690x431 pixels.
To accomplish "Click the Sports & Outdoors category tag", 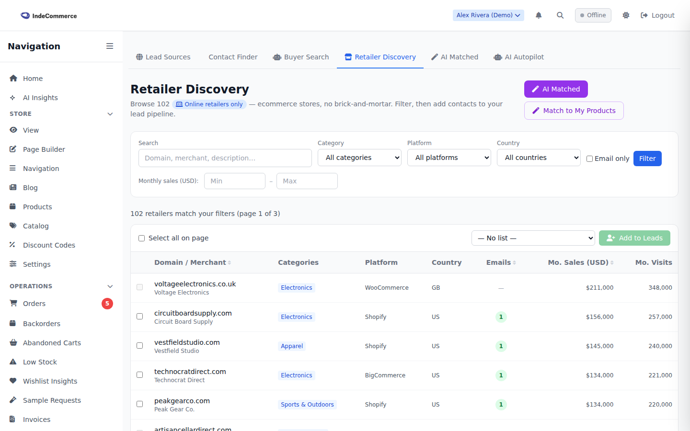I will [x=307, y=405].
